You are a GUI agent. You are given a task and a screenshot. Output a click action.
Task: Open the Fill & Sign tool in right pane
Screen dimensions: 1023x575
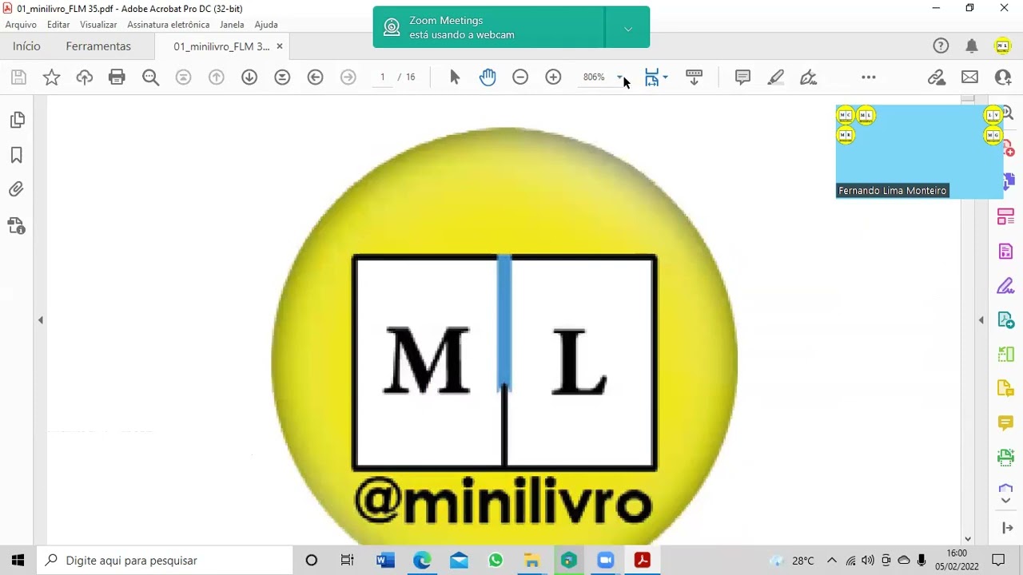click(x=1005, y=285)
